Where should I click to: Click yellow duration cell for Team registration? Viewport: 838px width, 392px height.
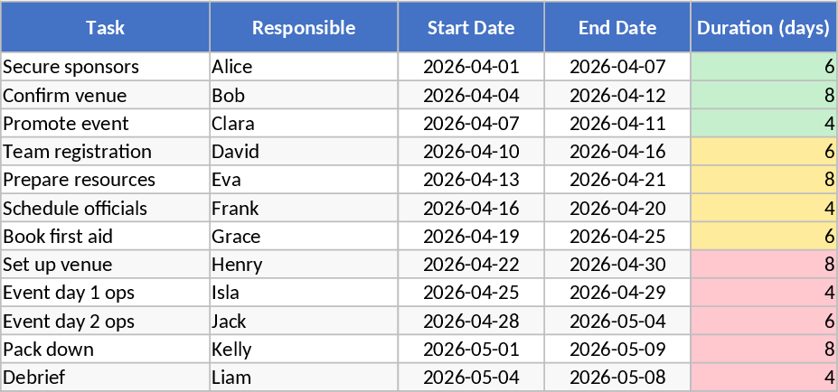(x=764, y=152)
